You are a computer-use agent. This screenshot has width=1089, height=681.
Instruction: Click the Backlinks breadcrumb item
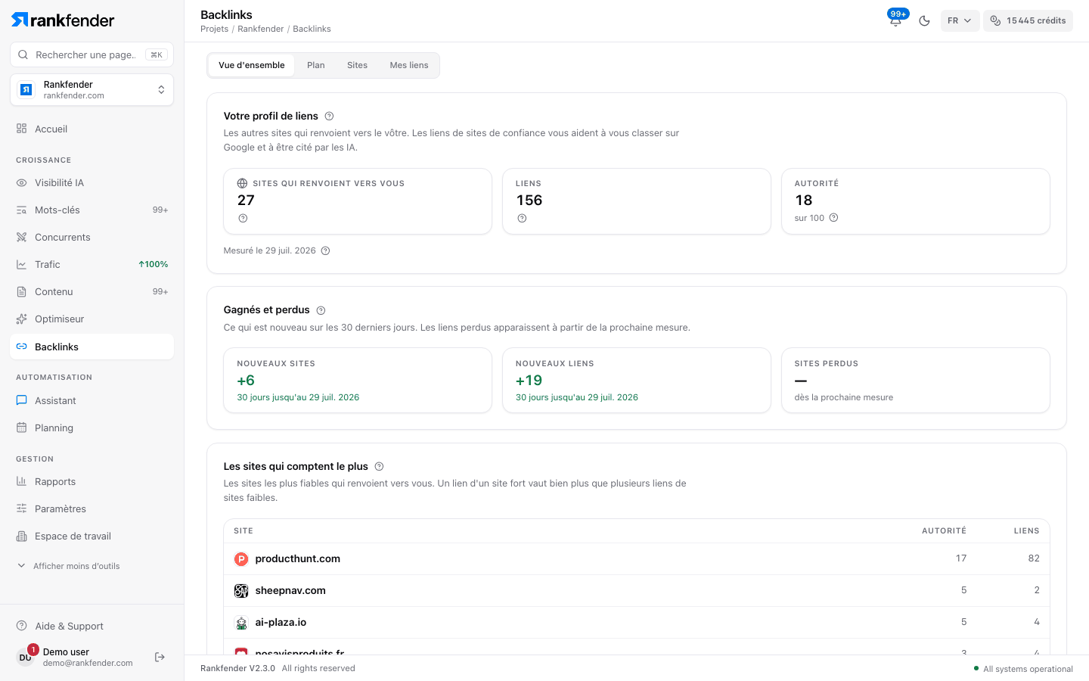tap(312, 29)
